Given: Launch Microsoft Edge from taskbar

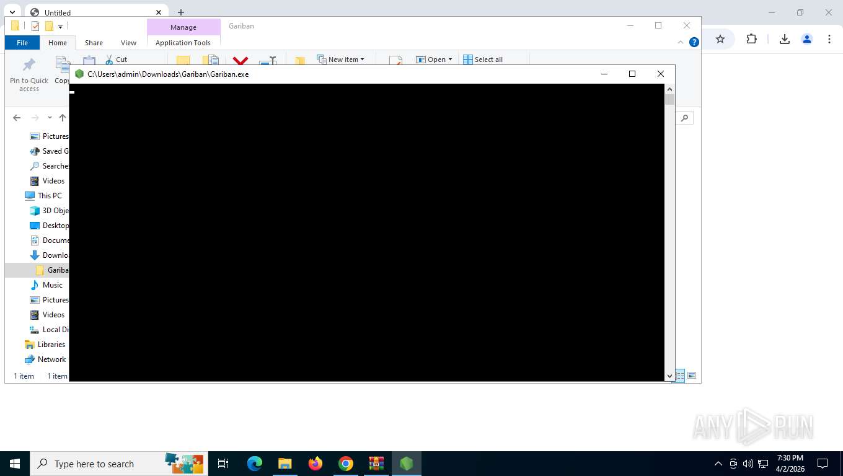Looking at the screenshot, I should pos(254,464).
